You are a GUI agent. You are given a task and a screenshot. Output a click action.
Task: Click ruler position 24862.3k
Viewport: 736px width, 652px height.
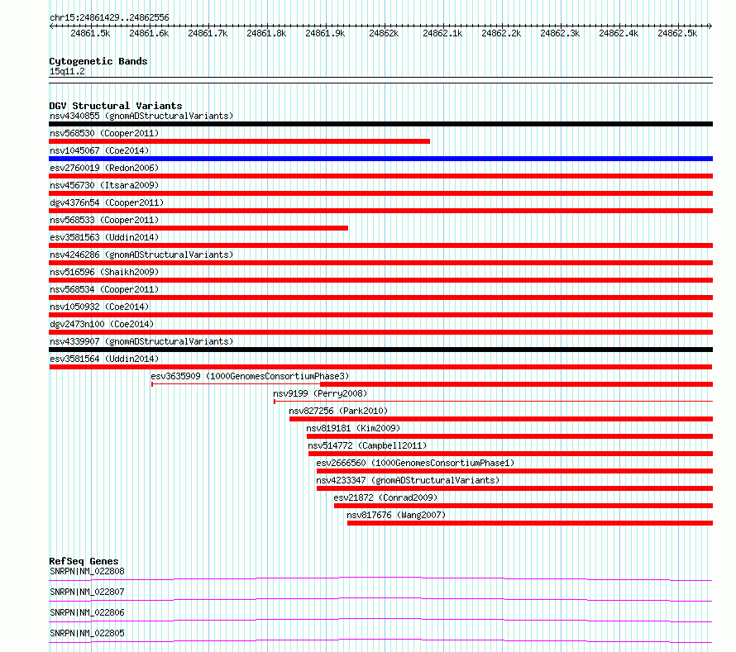[x=560, y=33]
